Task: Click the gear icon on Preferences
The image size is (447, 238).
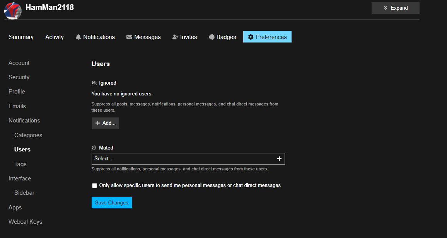Action: pos(252,37)
